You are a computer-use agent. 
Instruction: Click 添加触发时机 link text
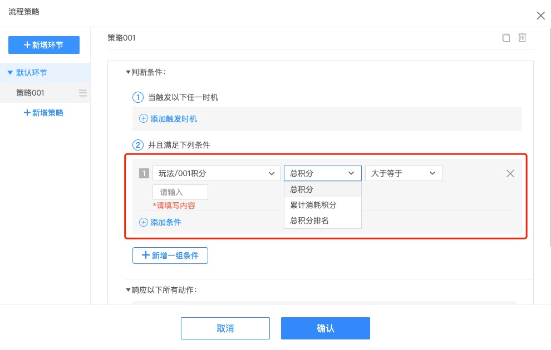(x=174, y=119)
